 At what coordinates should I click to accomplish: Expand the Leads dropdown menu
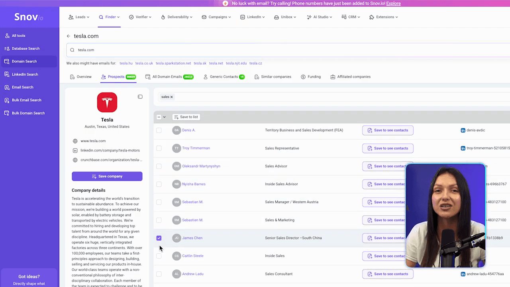click(x=79, y=17)
